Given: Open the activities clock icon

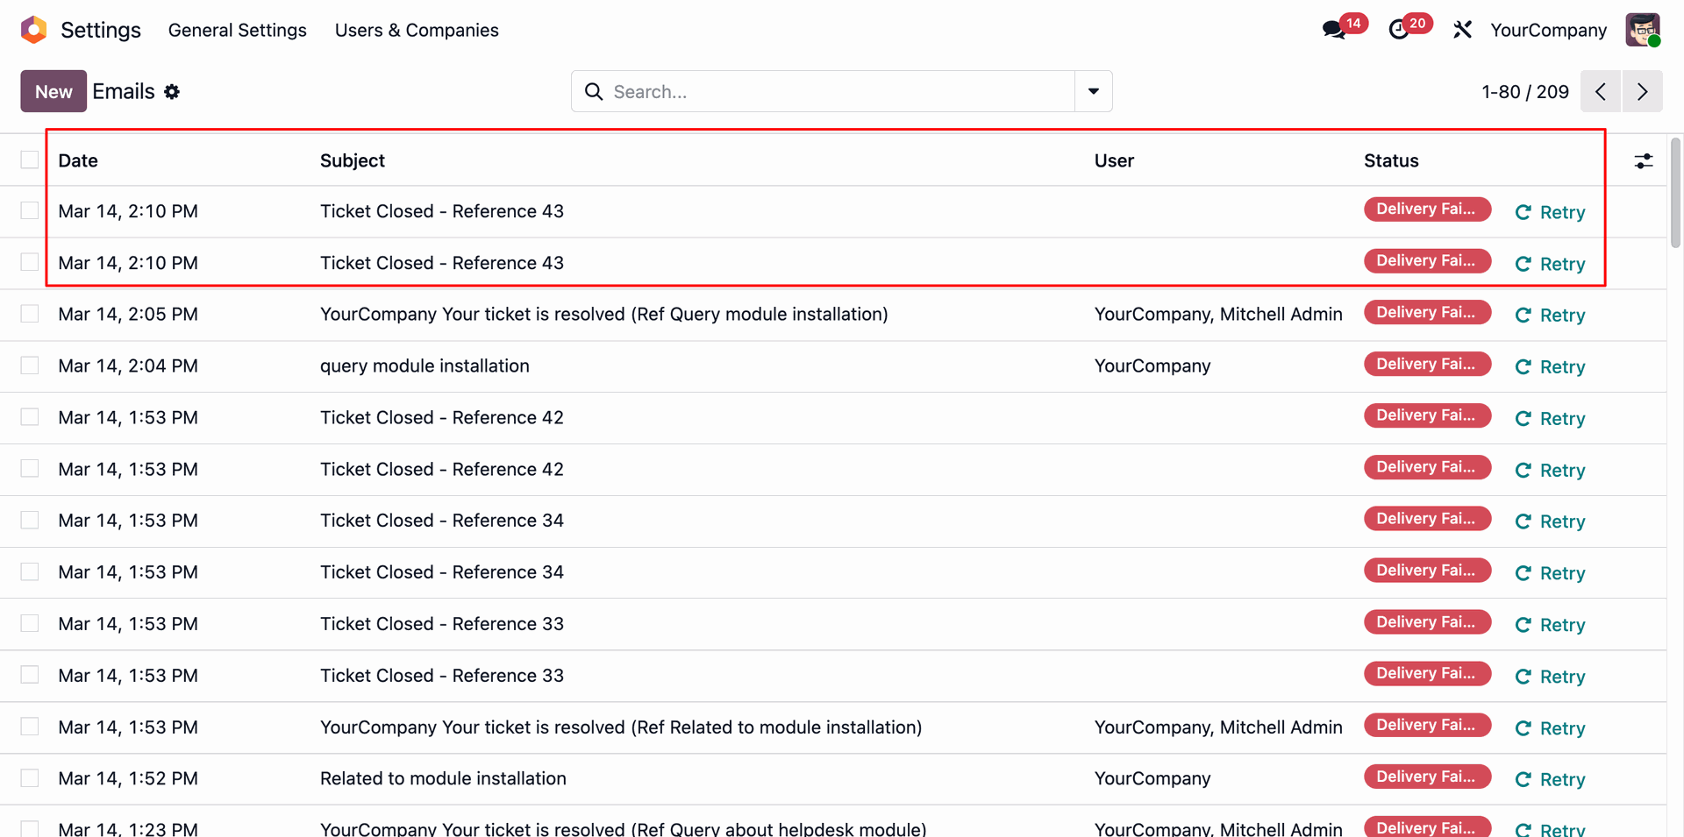Looking at the screenshot, I should tap(1399, 30).
